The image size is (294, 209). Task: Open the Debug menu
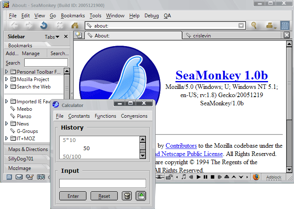152,16
